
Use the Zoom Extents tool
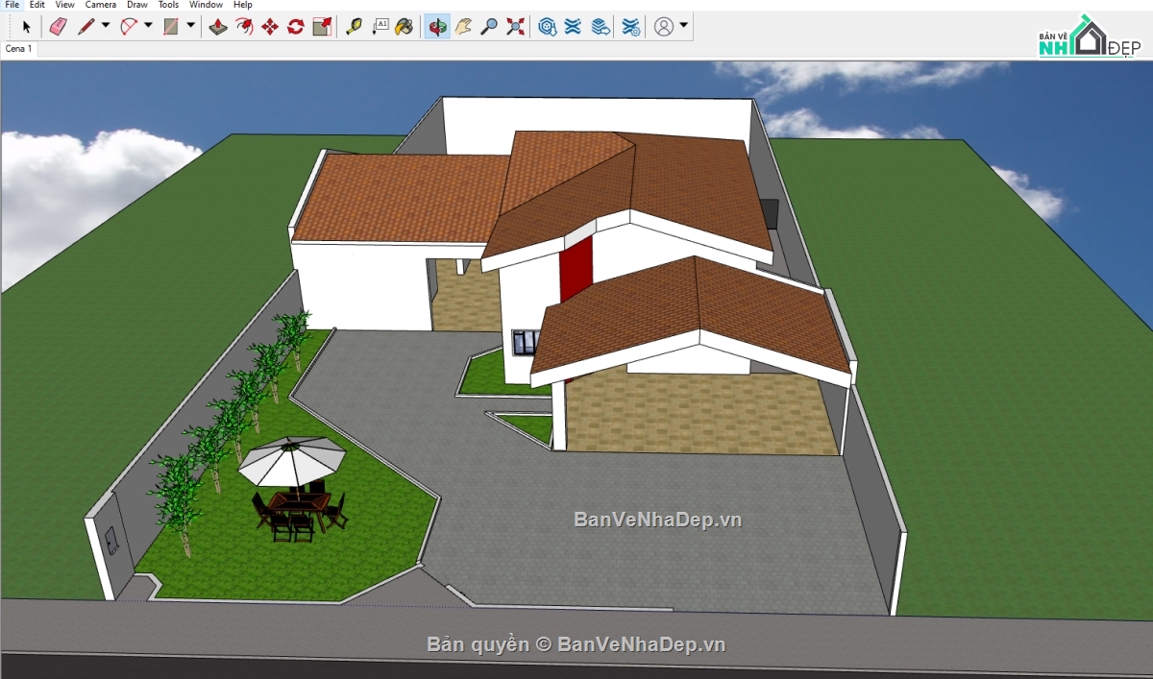click(x=516, y=27)
